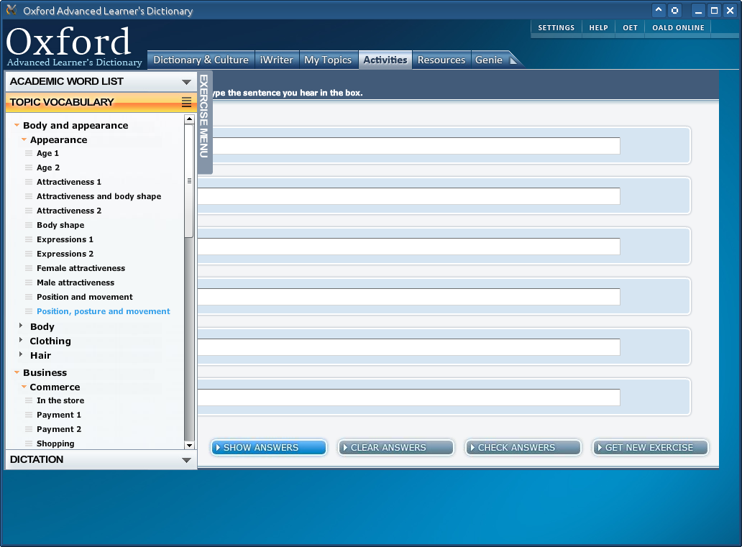Click the topic list scroll down arrow
Screen dimensions: 742x547
189,445
